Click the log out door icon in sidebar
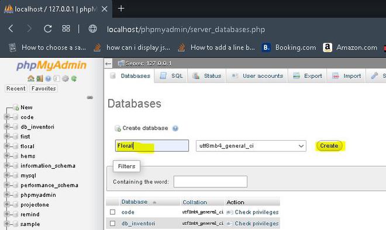 pos(39,79)
